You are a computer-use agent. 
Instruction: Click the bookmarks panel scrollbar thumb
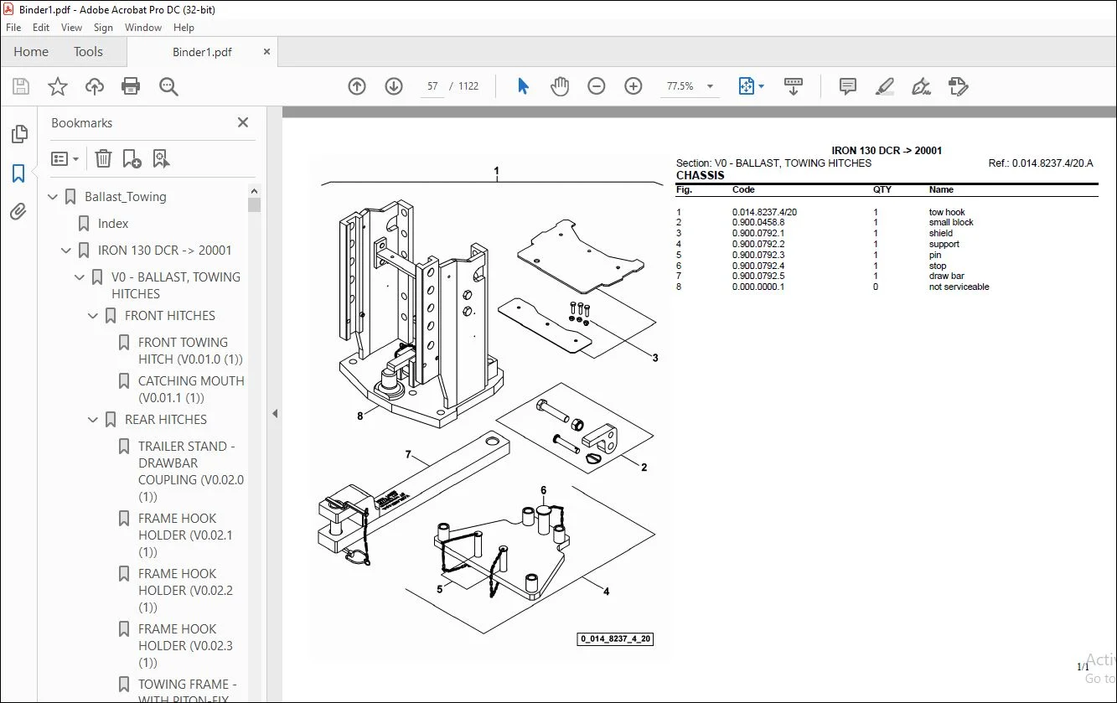(254, 204)
